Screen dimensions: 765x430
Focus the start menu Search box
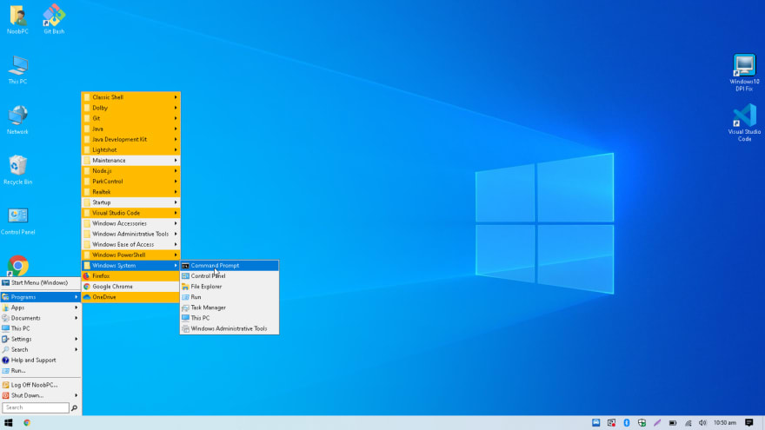pyautogui.click(x=36, y=407)
